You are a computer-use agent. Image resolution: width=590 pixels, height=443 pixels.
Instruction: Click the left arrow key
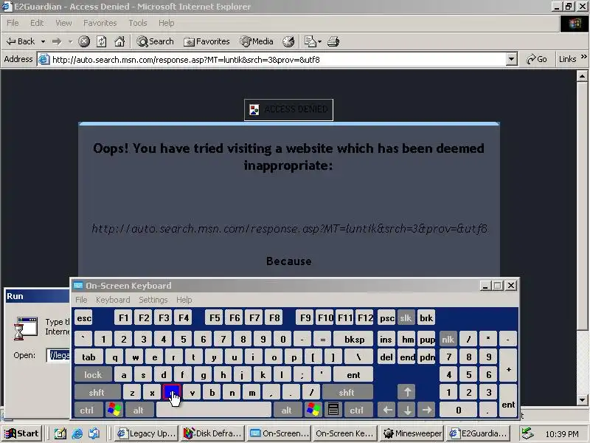pos(387,410)
